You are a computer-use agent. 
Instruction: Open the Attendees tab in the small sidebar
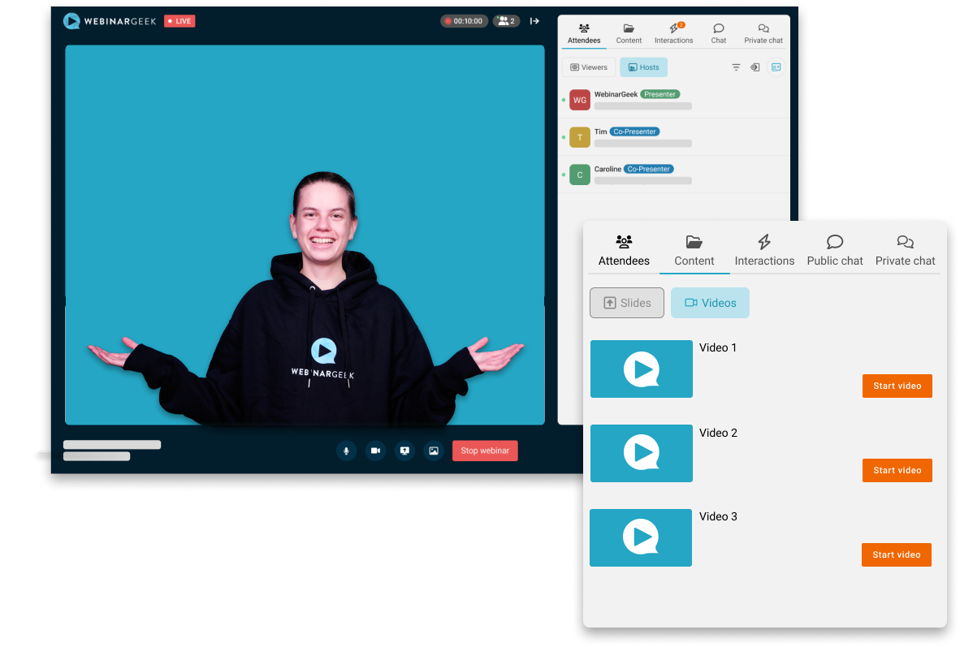point(584,33)
